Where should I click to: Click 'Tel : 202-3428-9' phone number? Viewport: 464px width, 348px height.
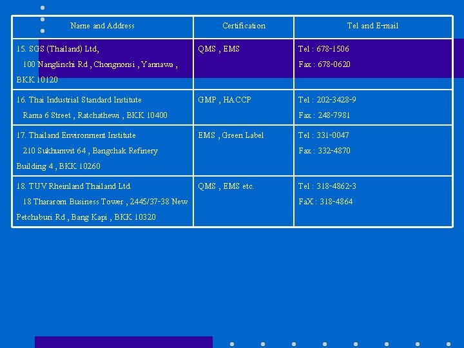(x=327, y=100)
